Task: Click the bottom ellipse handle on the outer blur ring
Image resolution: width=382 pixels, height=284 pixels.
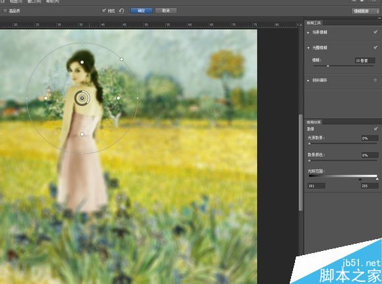Action: pos(82,154)
